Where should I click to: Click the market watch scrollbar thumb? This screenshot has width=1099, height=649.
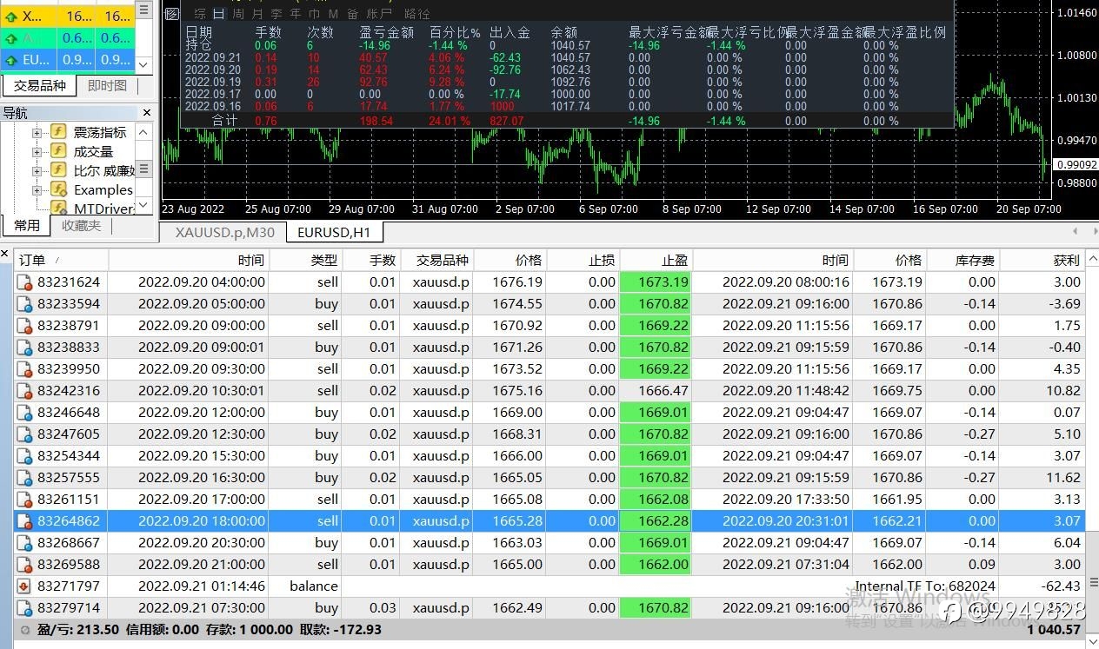click(144, 10)
